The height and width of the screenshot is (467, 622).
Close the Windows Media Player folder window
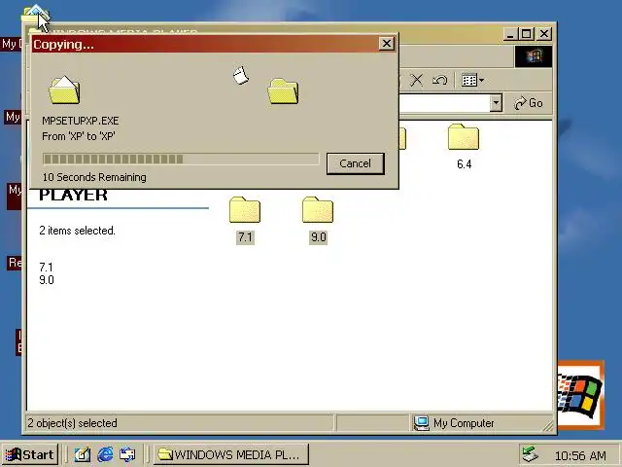(544, 34)
